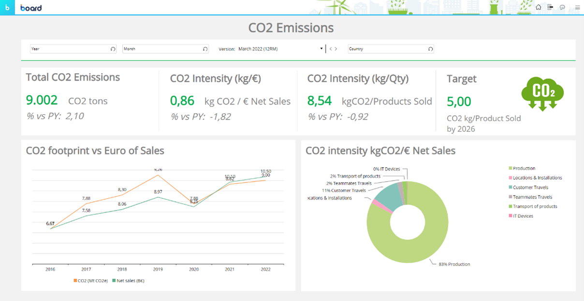Click into the Country selector field

(x=387, y=49)
